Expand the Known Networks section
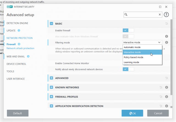Image resolution: width=176 pixels, height=122 pixels. coord(51,87)
